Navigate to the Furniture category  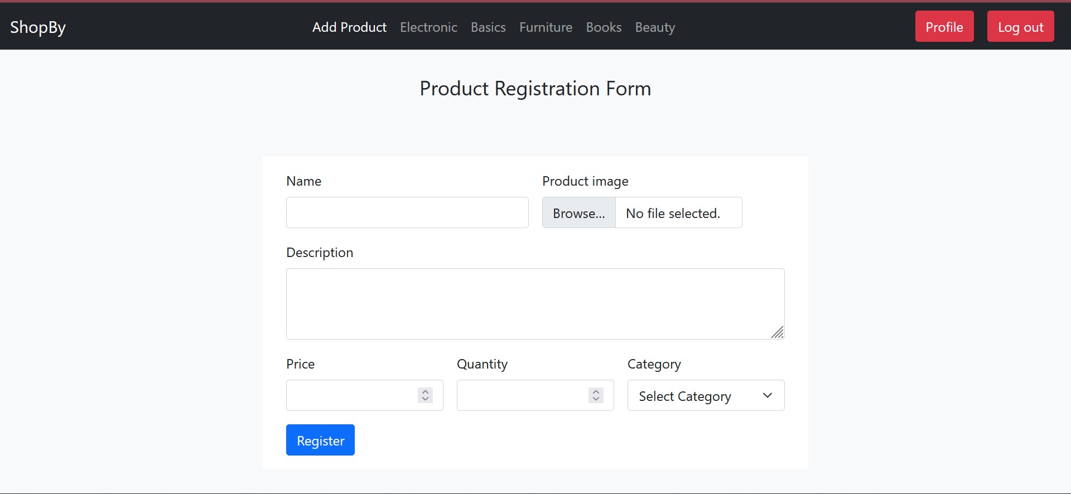point(546,27)
